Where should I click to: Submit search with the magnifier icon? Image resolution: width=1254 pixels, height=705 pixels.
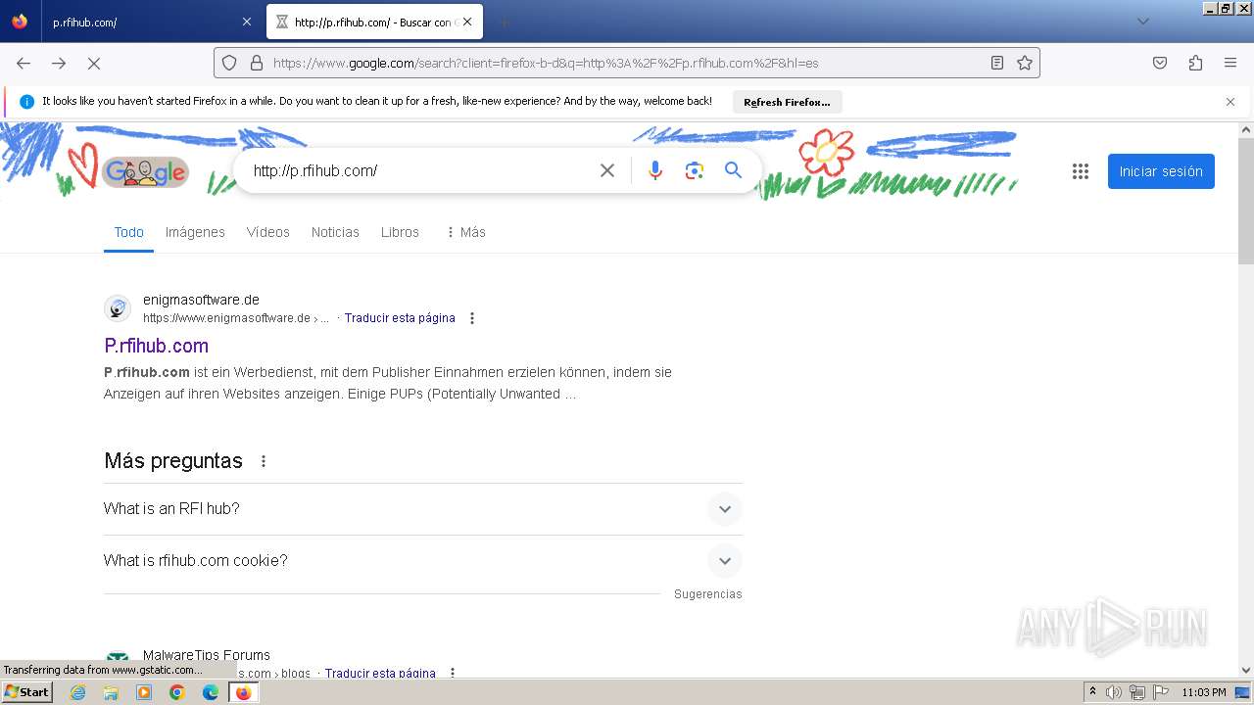[x=733, y=170]
